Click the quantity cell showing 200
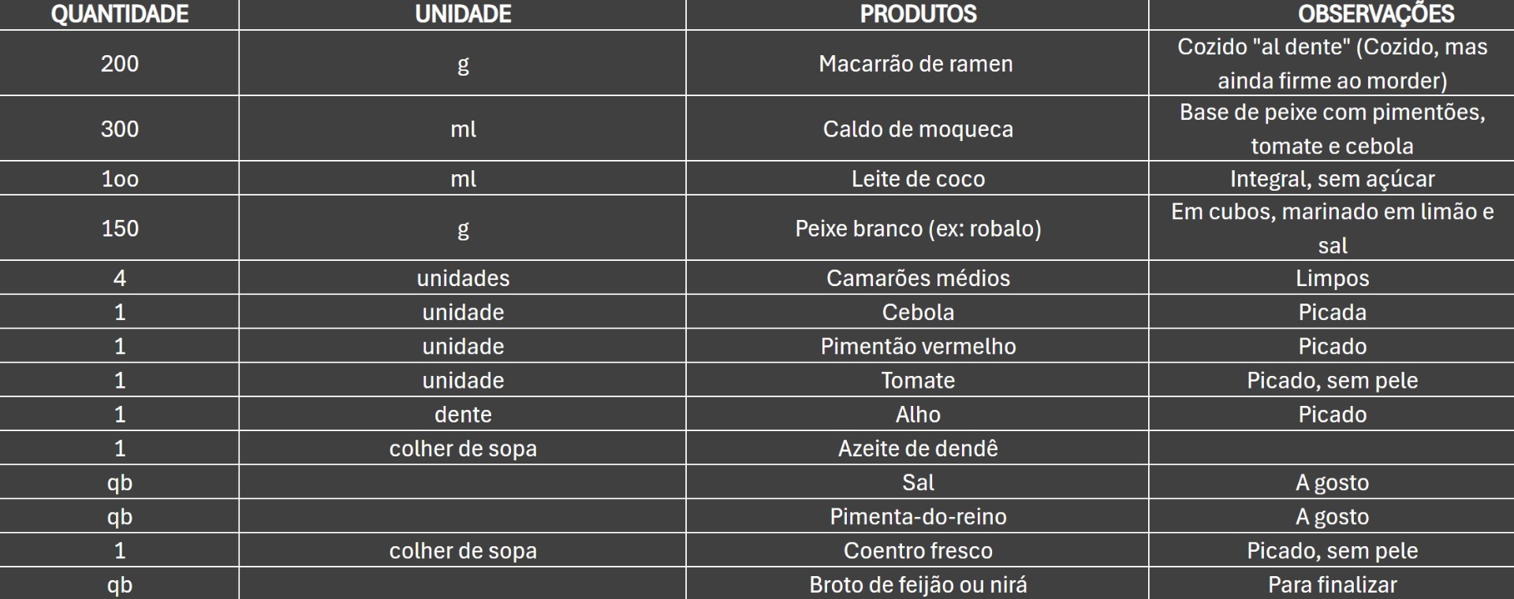This screenshot has height=599, width=1514. tap(119, 63)
